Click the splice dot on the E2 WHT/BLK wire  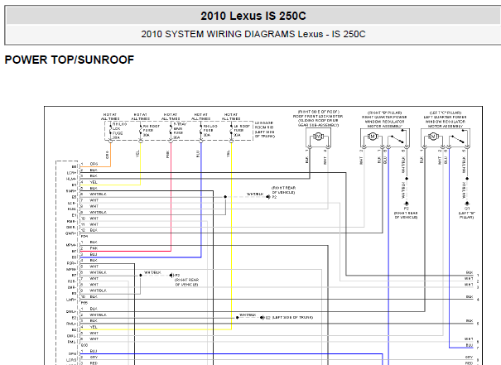pos(237,318)
